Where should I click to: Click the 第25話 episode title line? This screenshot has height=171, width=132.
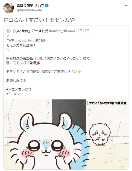[48, 59]
